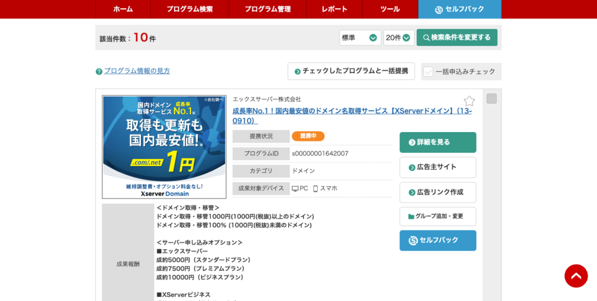The height and width of the screenshot is (301, 597).
Task: Click the circled arrow icon on 広告リンク作成
Action: click(412, 193)
